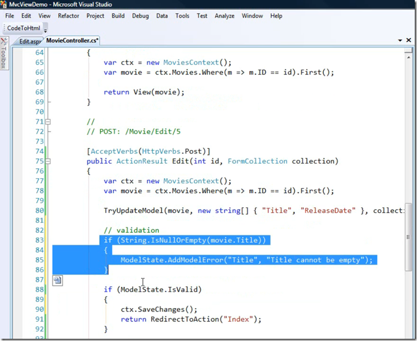Click the MoviesContext type on line 77
Image resolution: width=417 pixels, height=341 pixels.
(x=191, y=181)
